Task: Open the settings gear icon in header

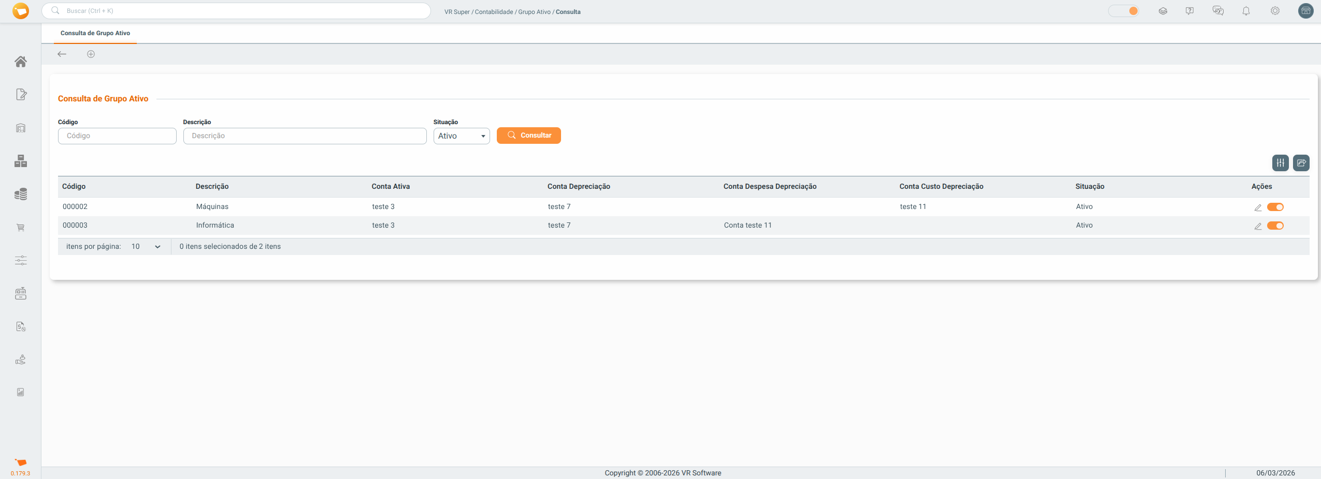Action: [1275, 11]
